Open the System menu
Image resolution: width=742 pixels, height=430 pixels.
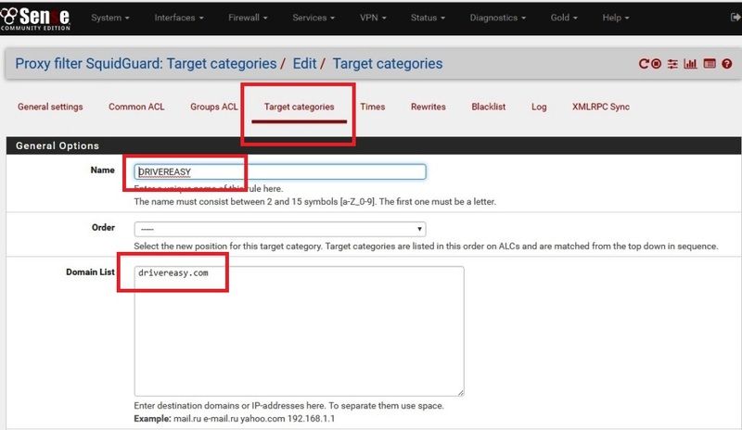coord(109,18)
